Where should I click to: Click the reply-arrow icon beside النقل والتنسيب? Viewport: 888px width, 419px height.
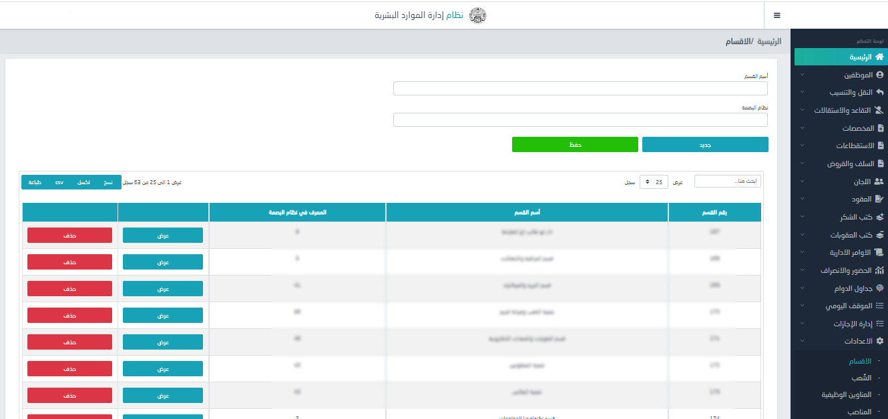click(x=879, y=93)
